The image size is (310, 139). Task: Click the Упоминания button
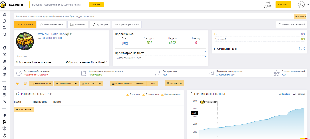coord(64,84)
